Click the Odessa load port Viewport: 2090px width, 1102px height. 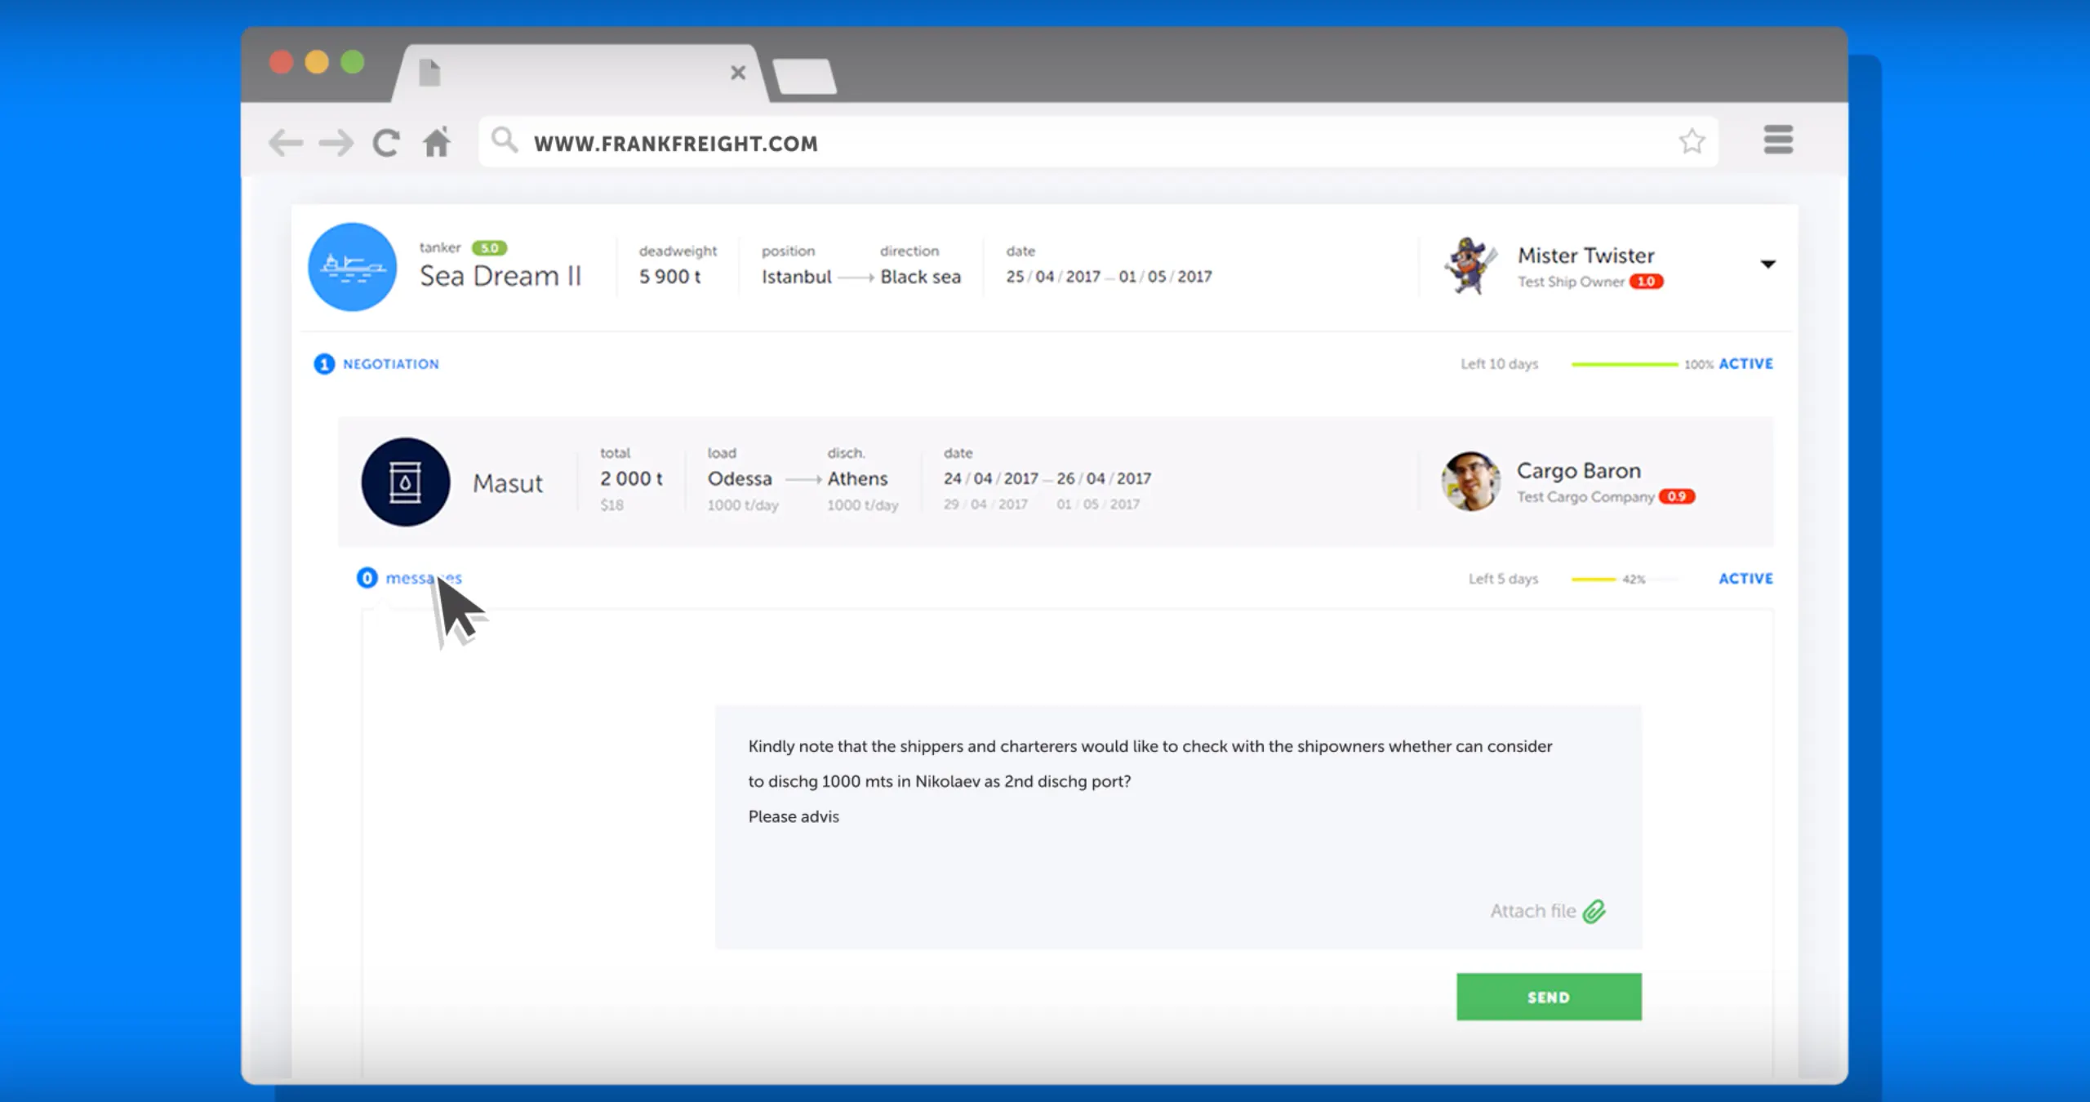point(740,478)
